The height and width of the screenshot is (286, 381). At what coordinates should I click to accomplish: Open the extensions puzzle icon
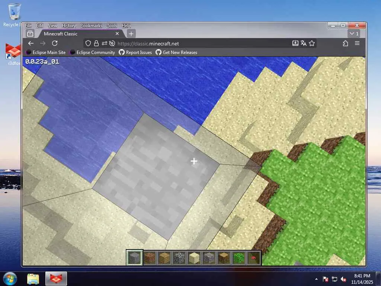(x=345, y=43)
